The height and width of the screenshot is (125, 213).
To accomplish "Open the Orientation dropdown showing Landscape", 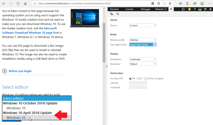I will coord(143,59).
